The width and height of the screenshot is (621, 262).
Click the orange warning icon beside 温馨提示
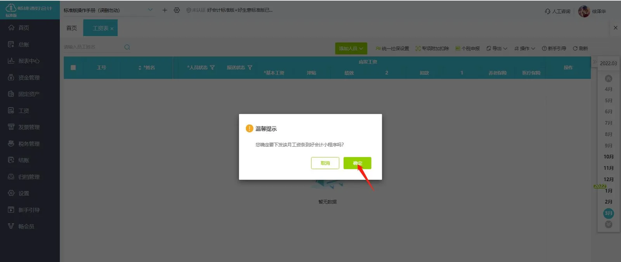point(250,128)
